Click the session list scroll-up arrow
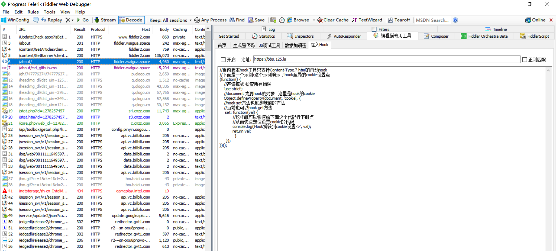Image resolution: width=556 pixels, height=251 pixels. [208, 28]
